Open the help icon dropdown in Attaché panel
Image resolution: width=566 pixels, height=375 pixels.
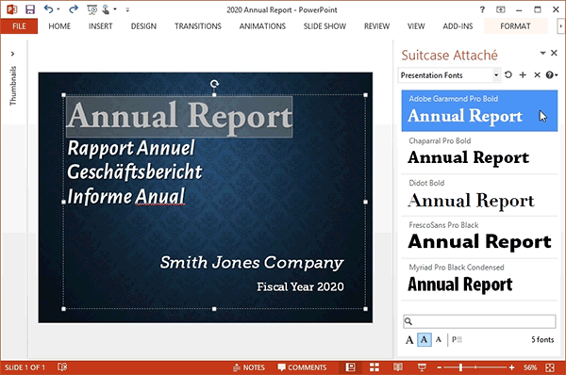pyautogui.click(x=552, y=74)
